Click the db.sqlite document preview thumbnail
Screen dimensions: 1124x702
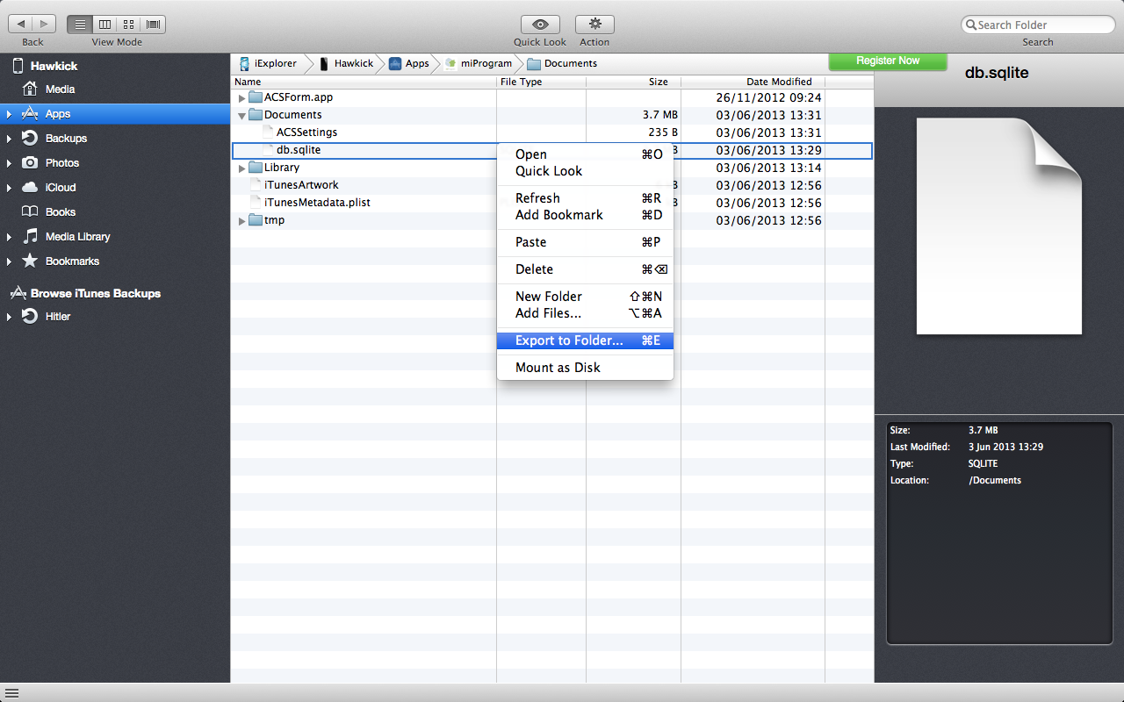tap(999, 226)
